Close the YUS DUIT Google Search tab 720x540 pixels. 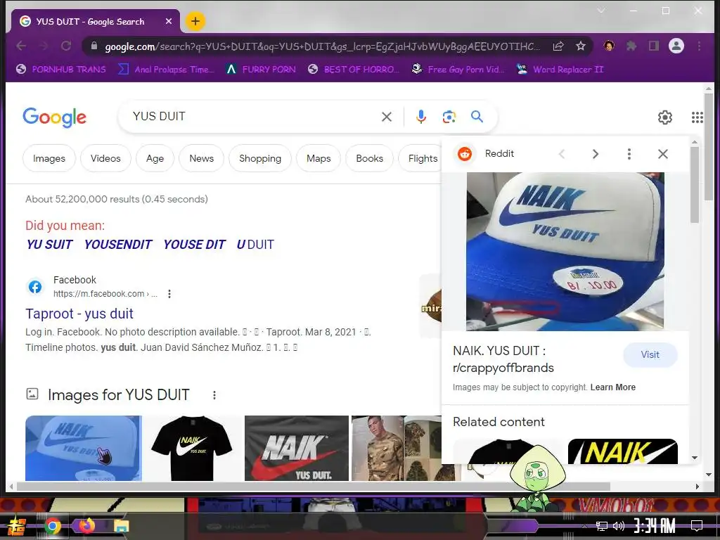coord(169,22)
